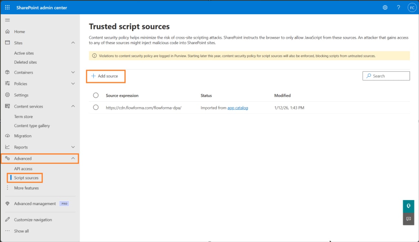Open Content type gallery
The width and height of the screenshot is (419, 242).
(32, 126)
